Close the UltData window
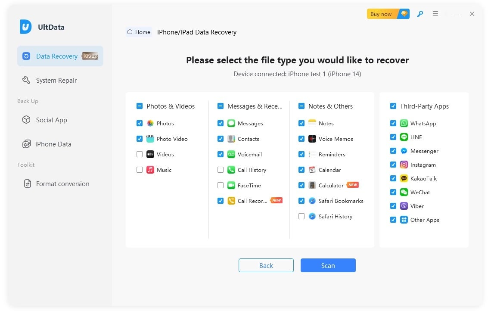491x314 pixels. pos(472,14)
